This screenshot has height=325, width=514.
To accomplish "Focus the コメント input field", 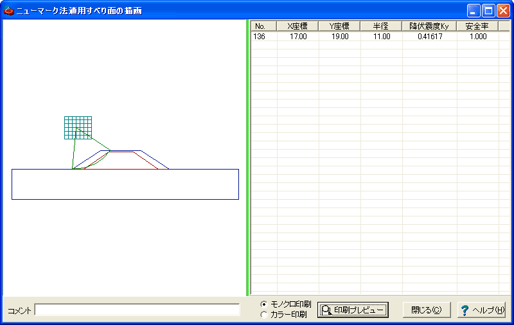I will pos(137,310).
